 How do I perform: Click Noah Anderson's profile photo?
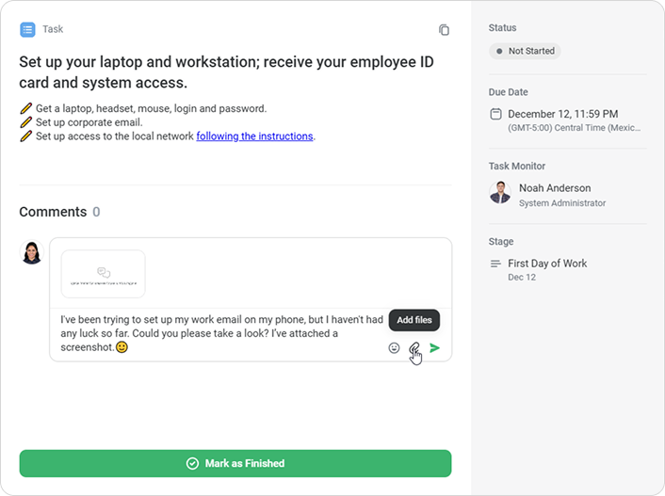coord(500,193)
